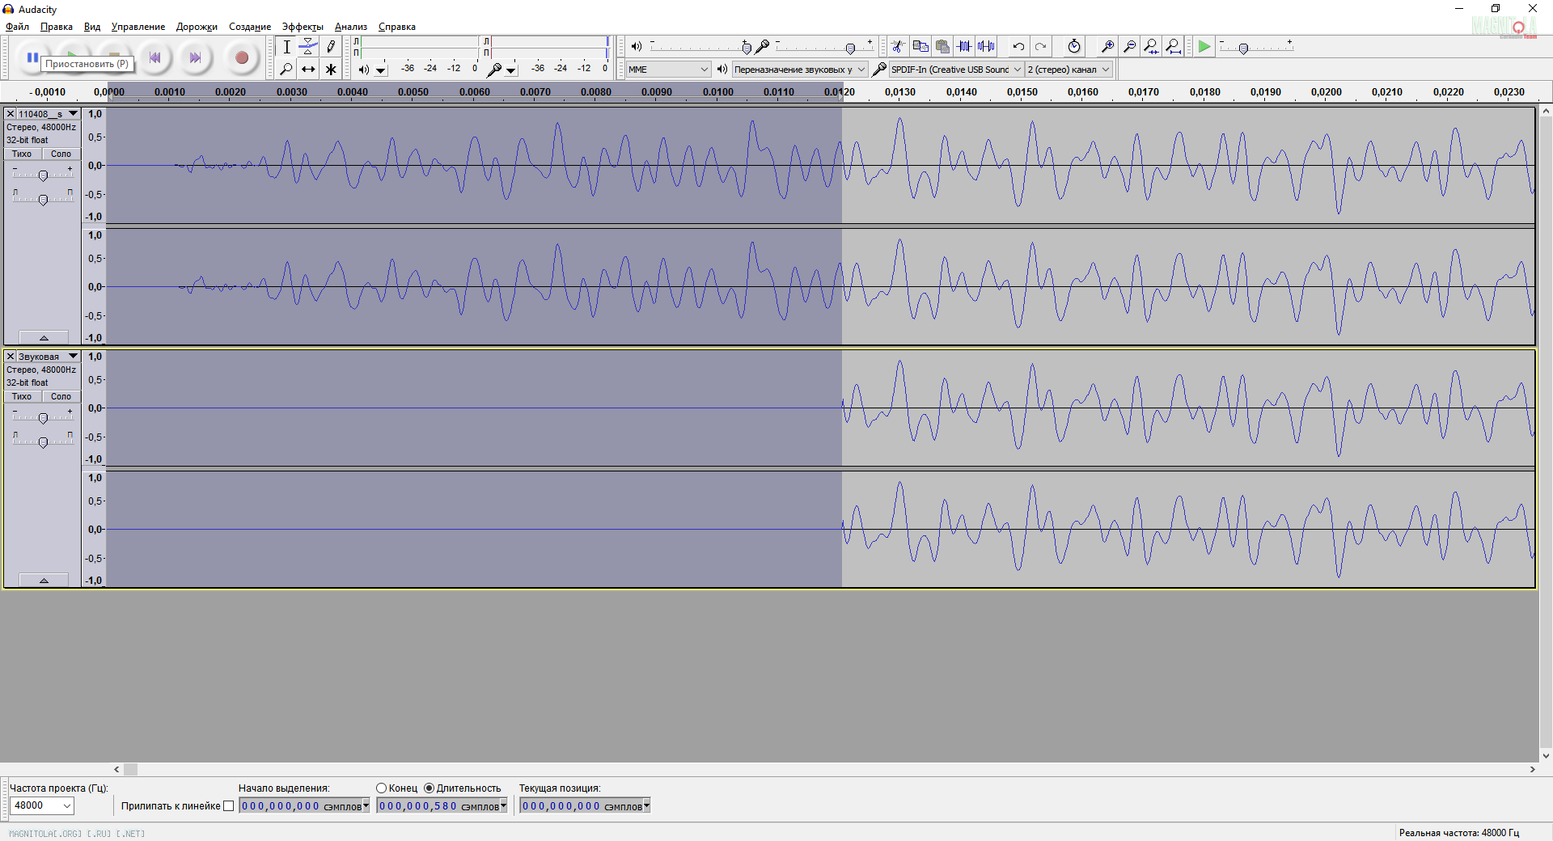Open the output device dropdown

click(799, 70)
